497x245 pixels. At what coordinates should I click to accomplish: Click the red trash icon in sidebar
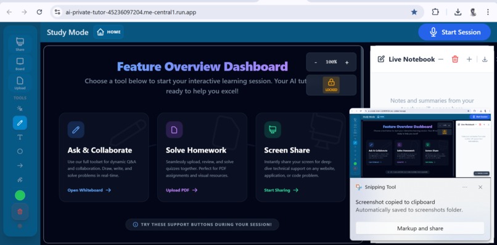[x=20, y=211]
